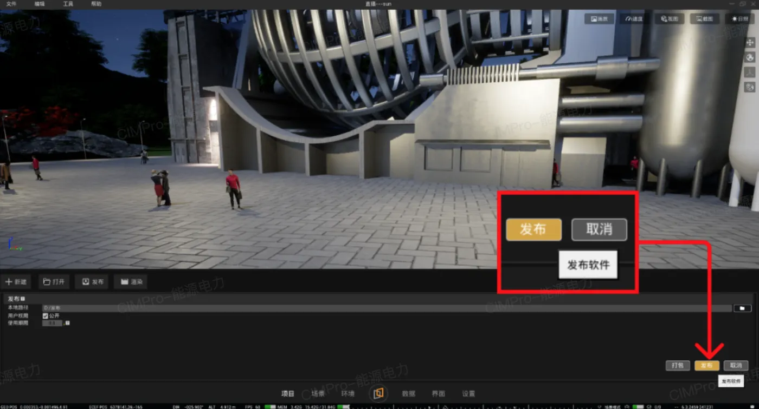The height and width of the screenshot is (409, 759).
Task: Open the 帮助 menu
Action: pyautogui.click(x=96, y=4)
